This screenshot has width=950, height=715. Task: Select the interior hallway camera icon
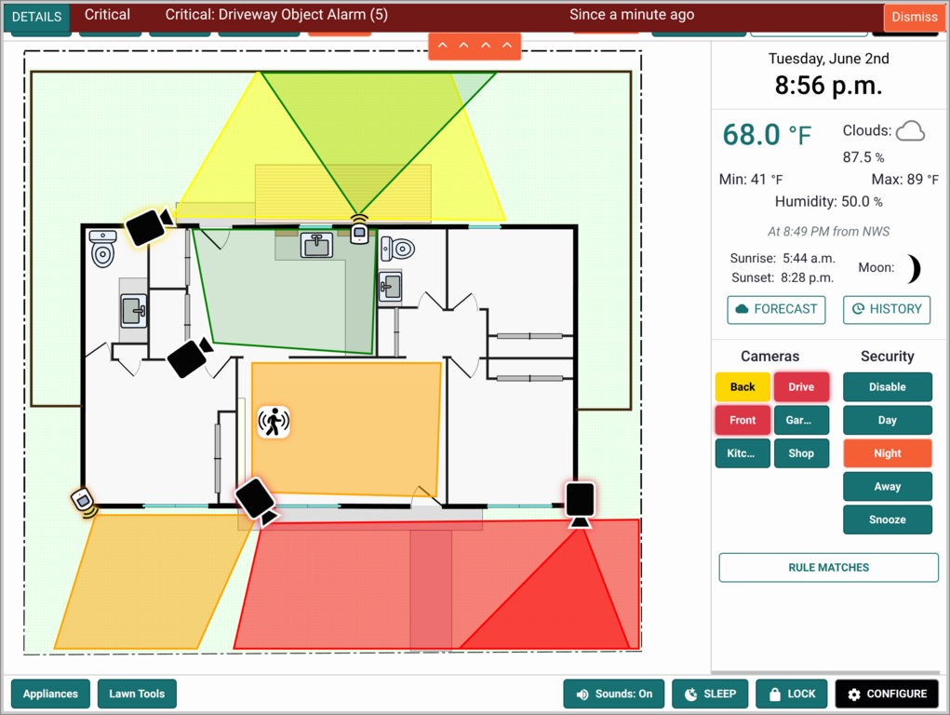[x=189, y=357]
